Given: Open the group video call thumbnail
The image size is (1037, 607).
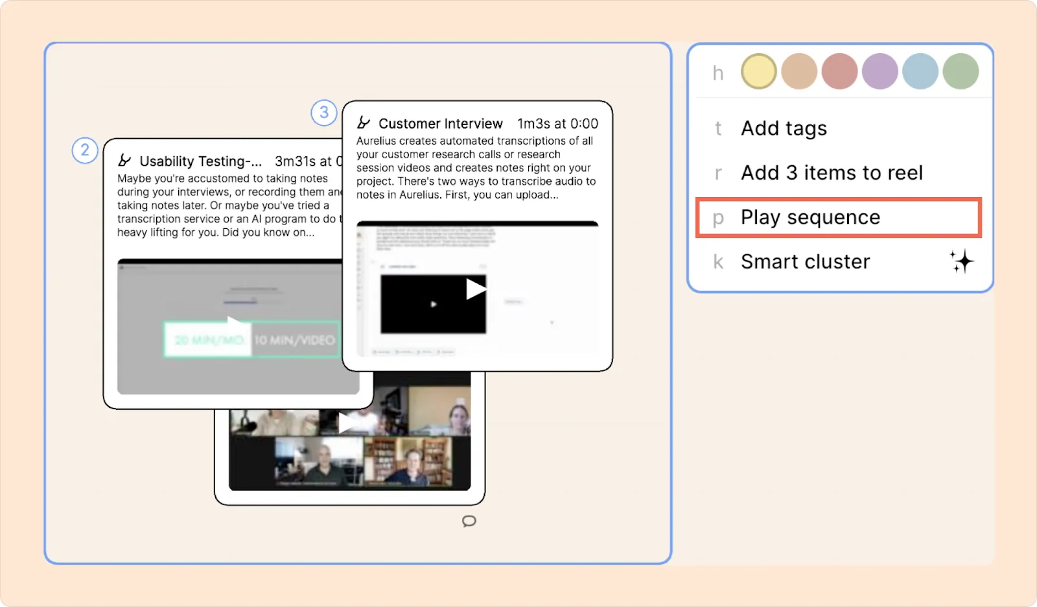Looking at the screenshot, I should click(x=350, y=431).
